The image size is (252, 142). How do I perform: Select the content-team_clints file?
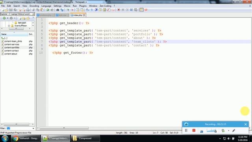(13, 41)
